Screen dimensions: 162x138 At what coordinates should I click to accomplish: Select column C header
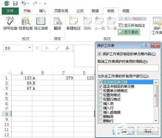click(x=63, y=73)
